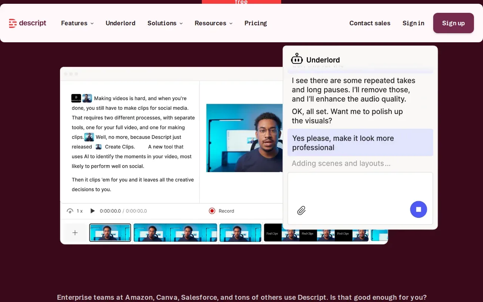
Task: Click the 0:00:00.0 current timecode
Action: click(x=110, y=211)
